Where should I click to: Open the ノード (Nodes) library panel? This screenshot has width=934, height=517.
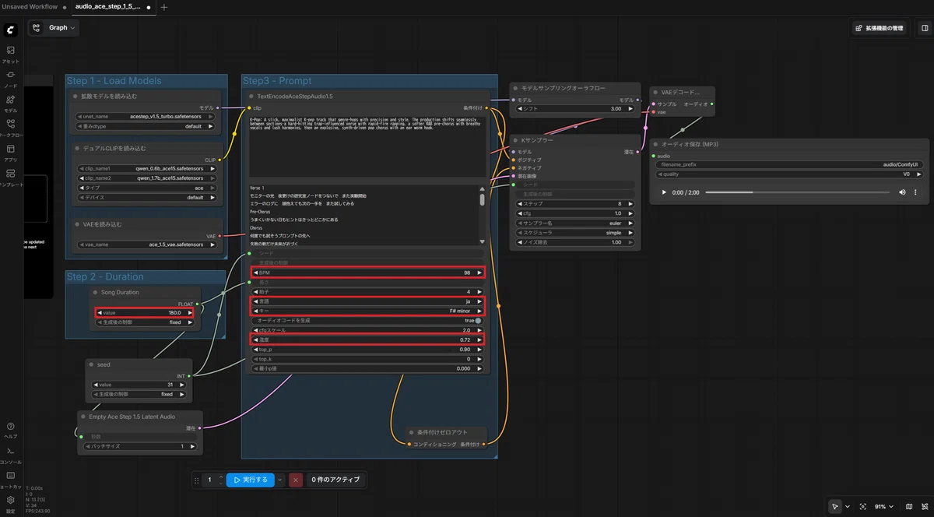click(x=11, y=79)
